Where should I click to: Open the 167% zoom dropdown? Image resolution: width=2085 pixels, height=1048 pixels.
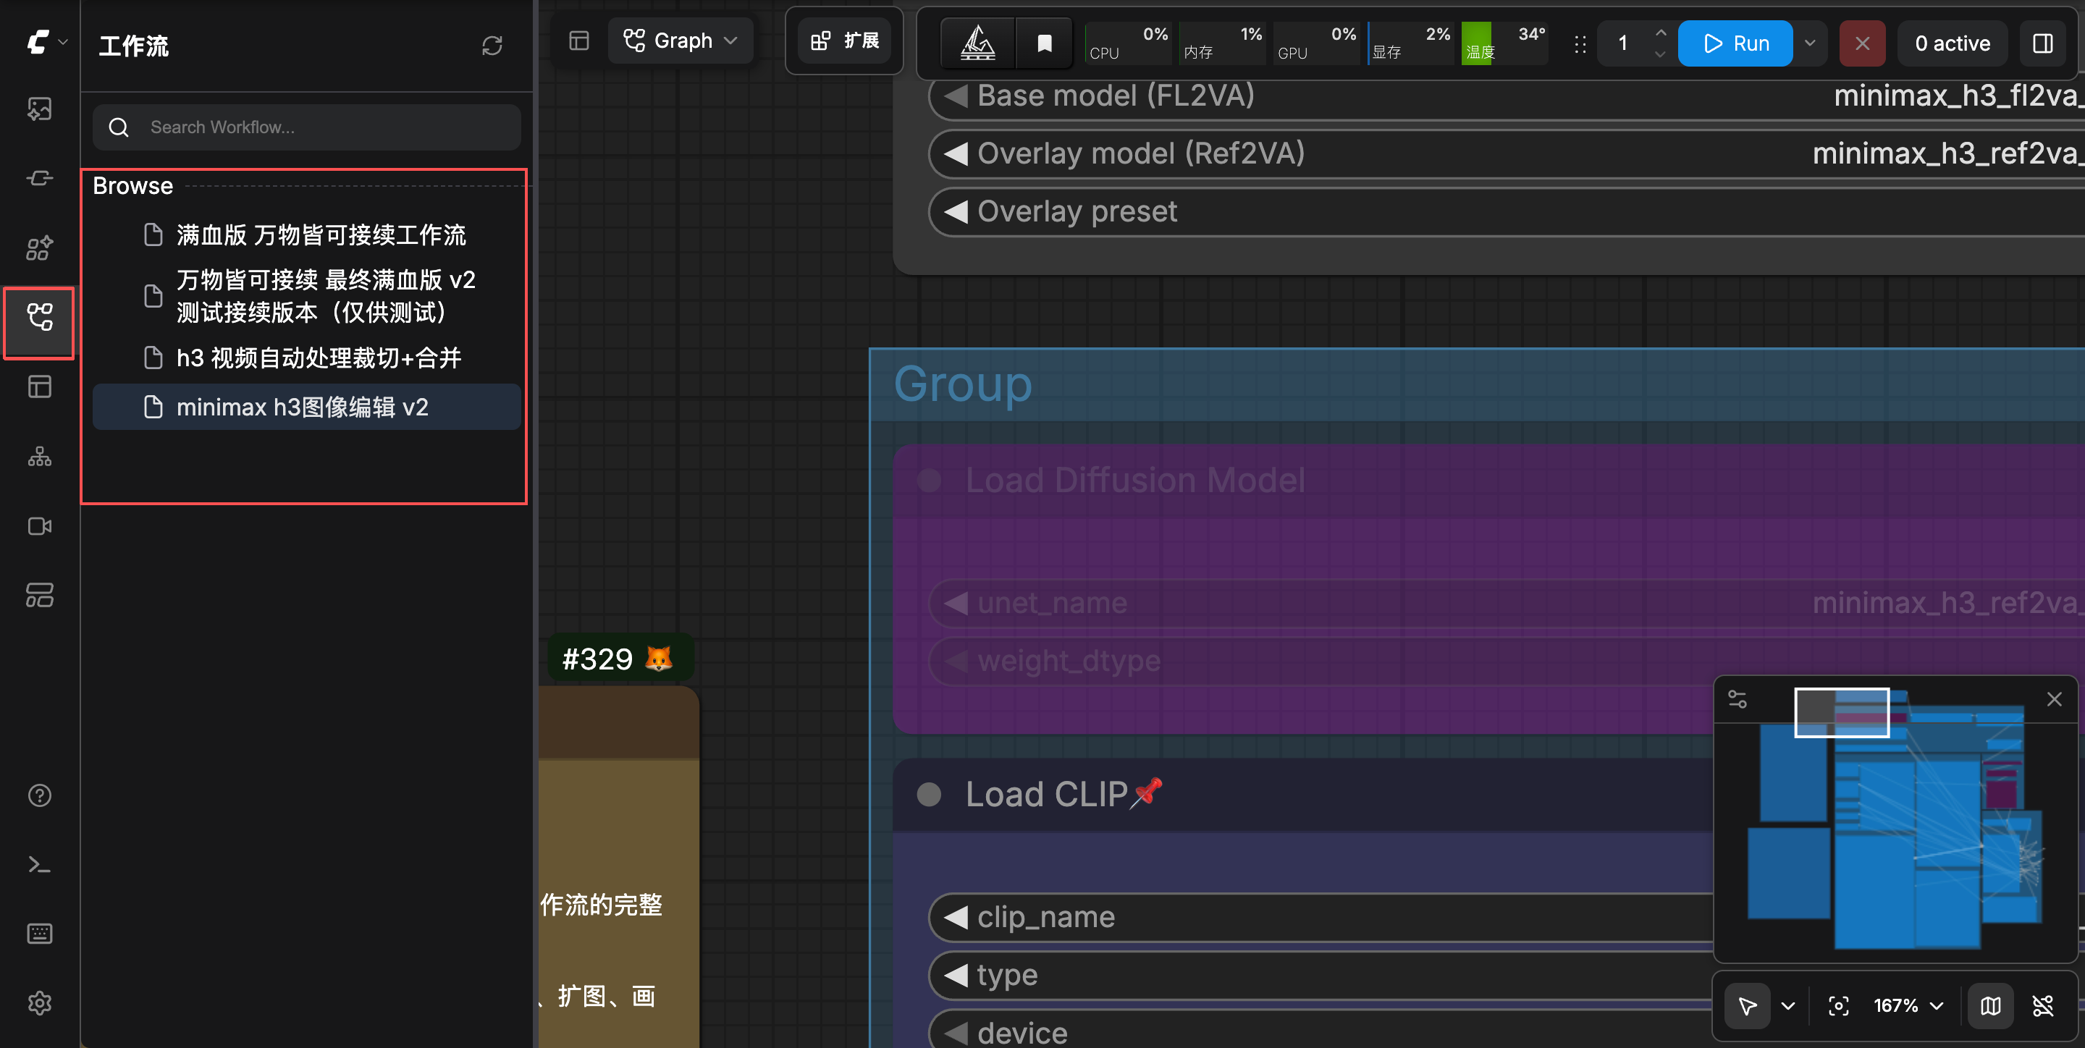[1908, 1006]
